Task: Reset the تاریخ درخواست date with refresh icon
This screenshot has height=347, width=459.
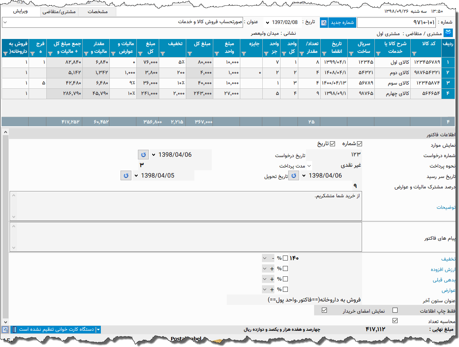Action: (143, 155)
